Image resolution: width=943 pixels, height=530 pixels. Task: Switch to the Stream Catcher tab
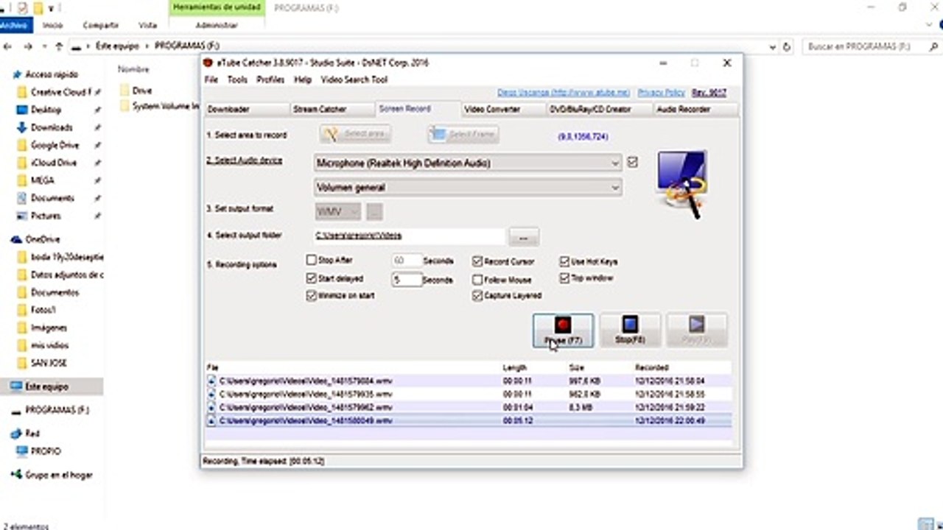[x=332, y=109]
